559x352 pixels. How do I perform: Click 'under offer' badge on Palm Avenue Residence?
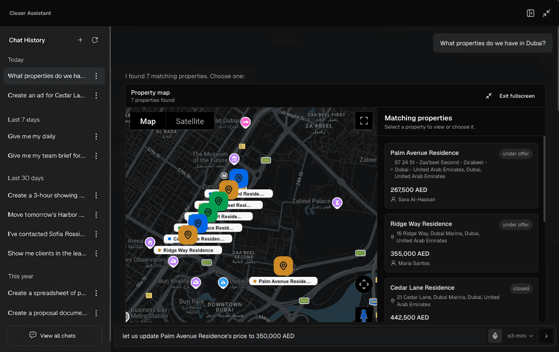516,153
